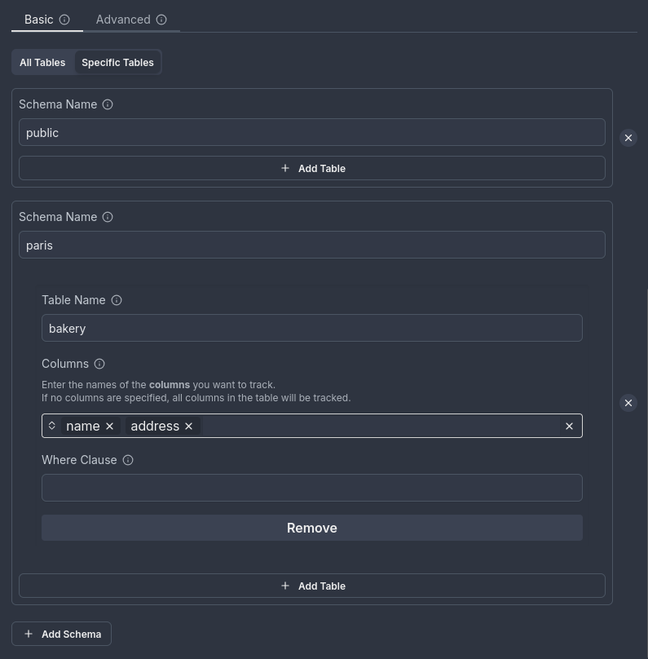The height and width of the screenshot is (659, 648).
Task: Select the Specific Tables toggle option
Action: click(117, 63)
